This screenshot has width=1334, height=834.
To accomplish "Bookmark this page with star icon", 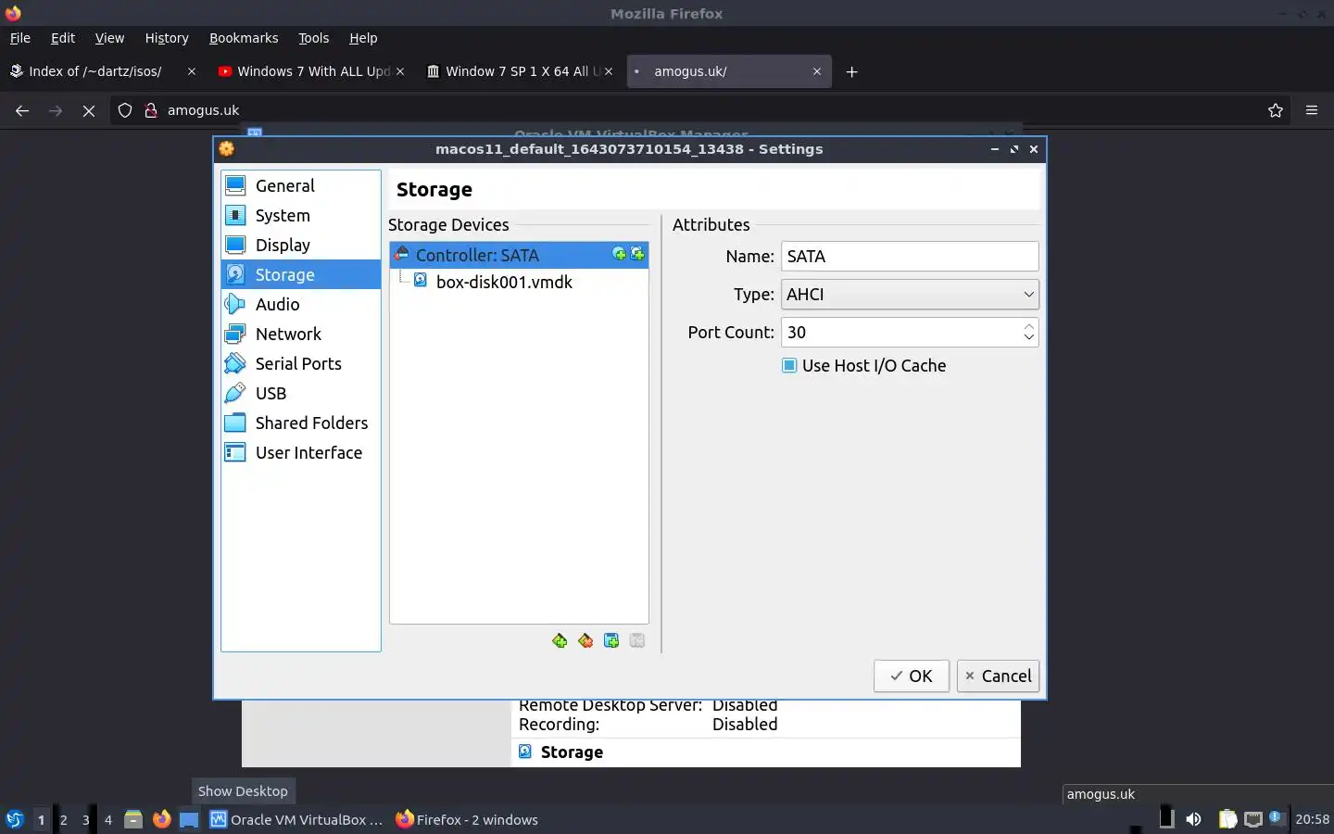I will pyautogui.click(x=1276, y=110).
